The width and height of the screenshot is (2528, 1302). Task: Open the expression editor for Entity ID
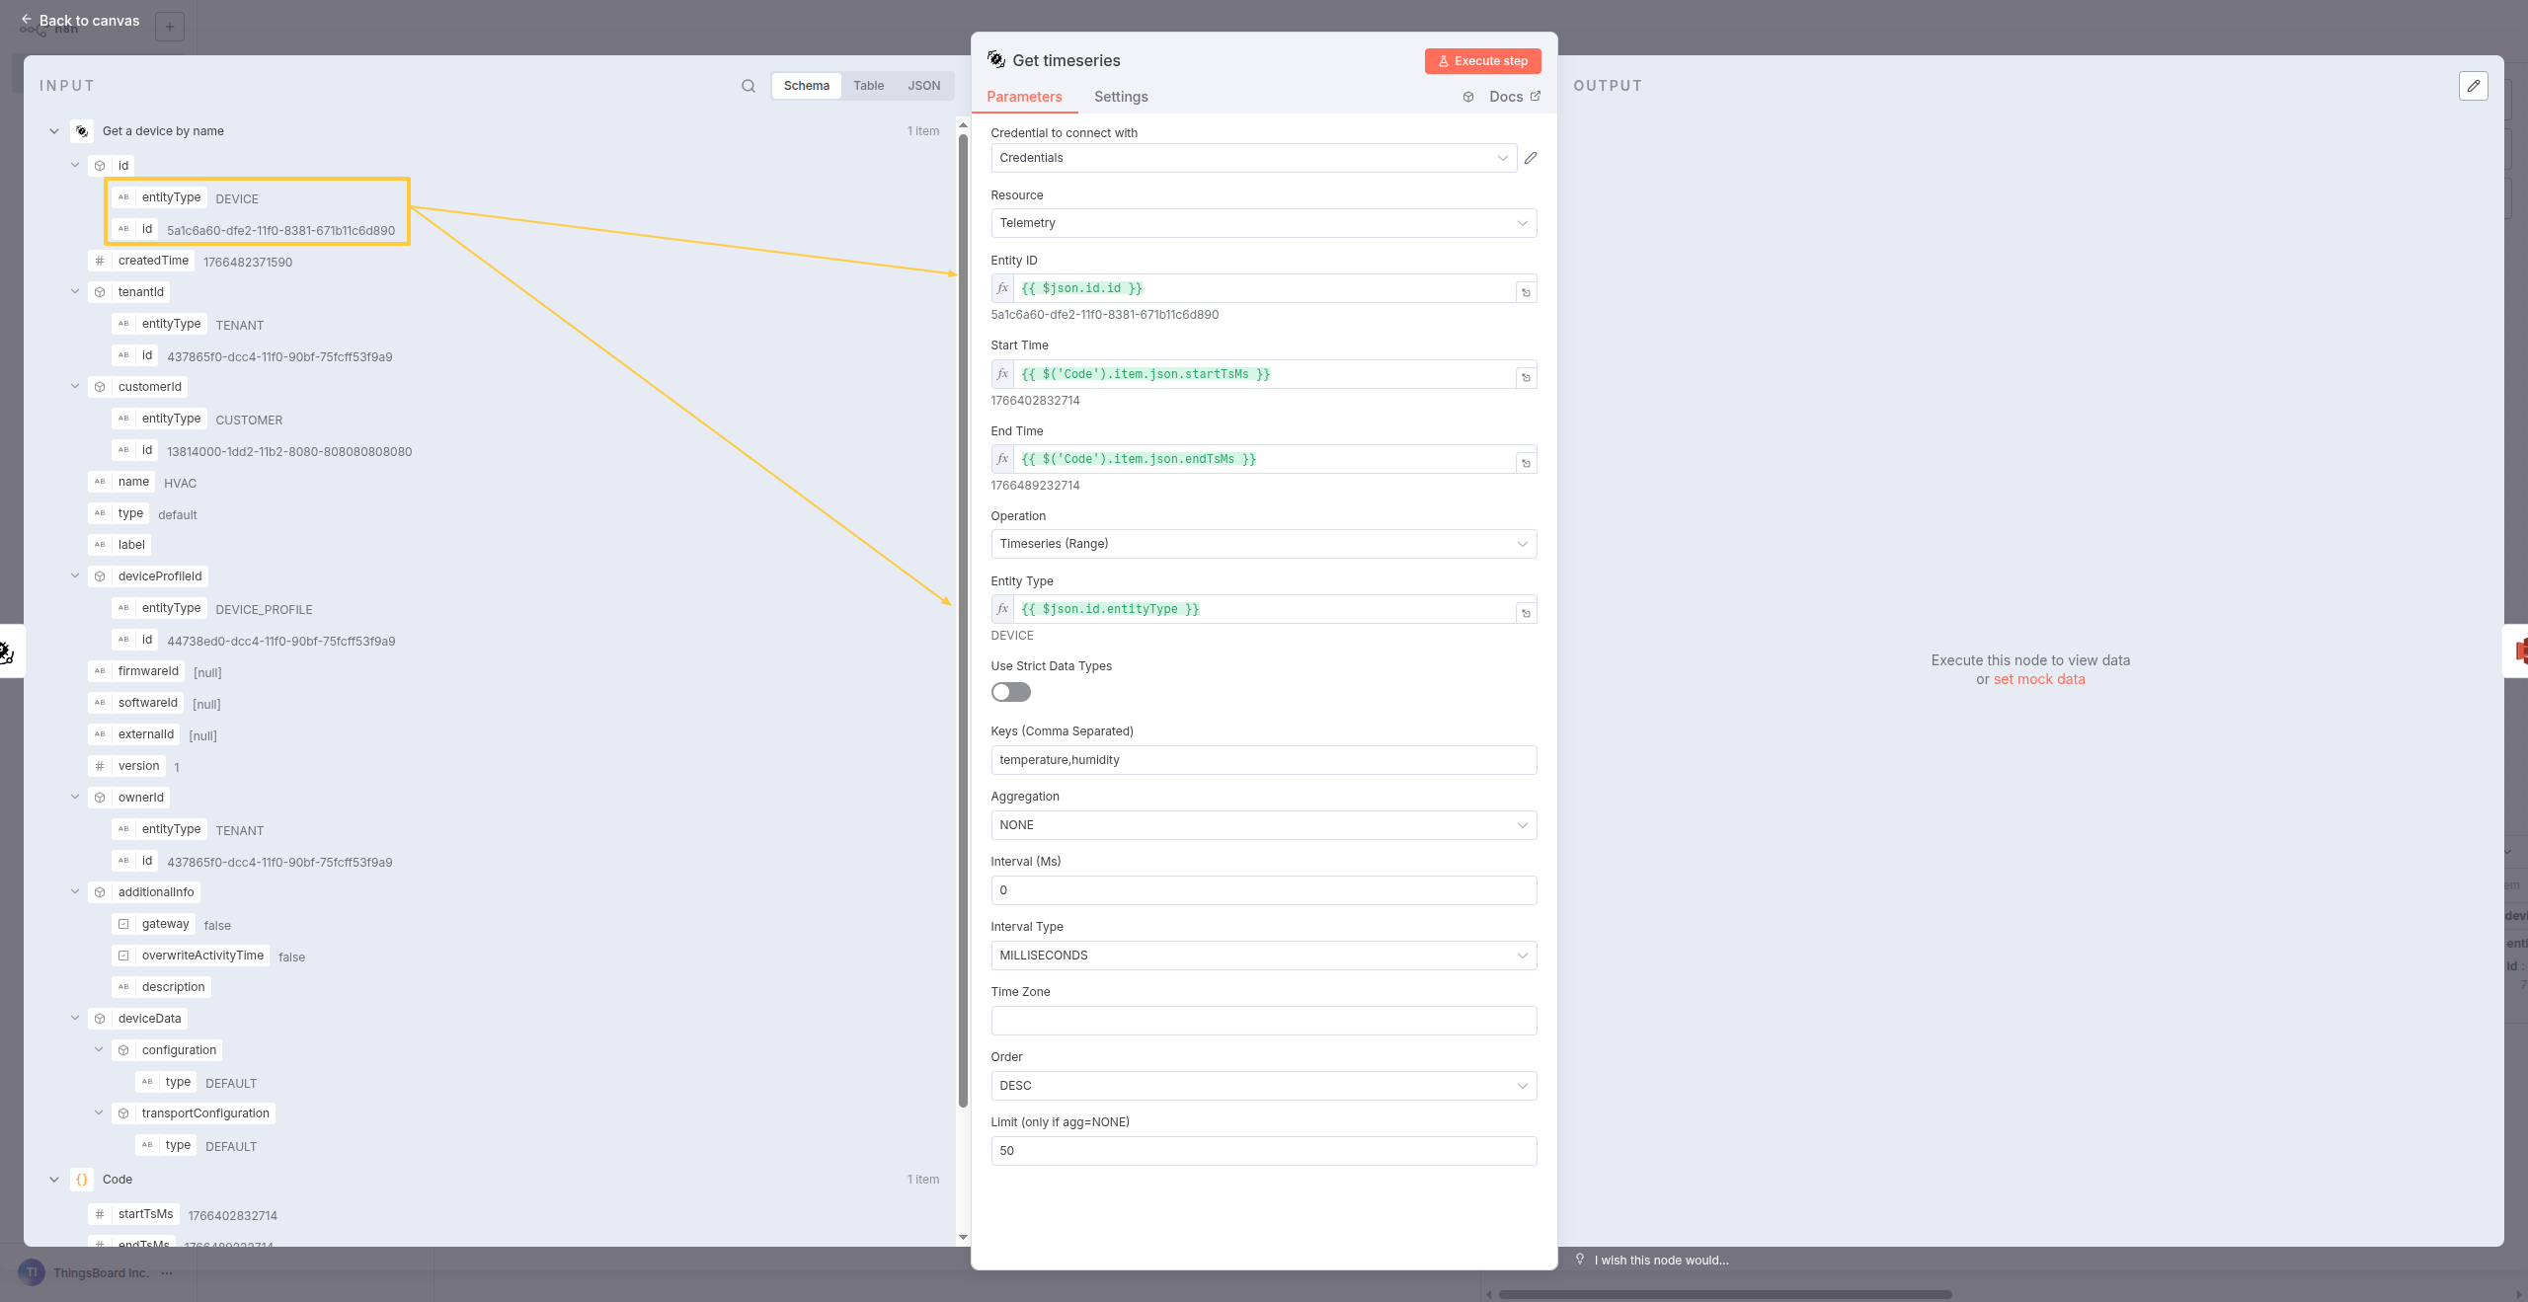tap(1526, 292)
